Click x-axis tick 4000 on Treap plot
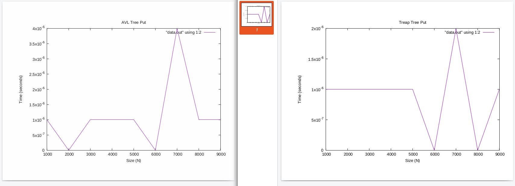 pos(391,154)
